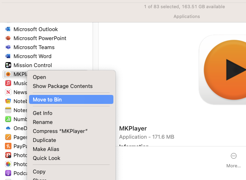The width and height of the screenshot is (246, 180).
Task: Click the More ellipsis circle icon
Action: pyautogui.click(x=234, y=156)
